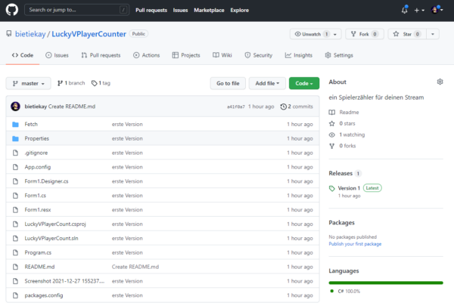Open the master branch selector
The image size is (454, 306).
pyautogui.click(x=29, y=83)
